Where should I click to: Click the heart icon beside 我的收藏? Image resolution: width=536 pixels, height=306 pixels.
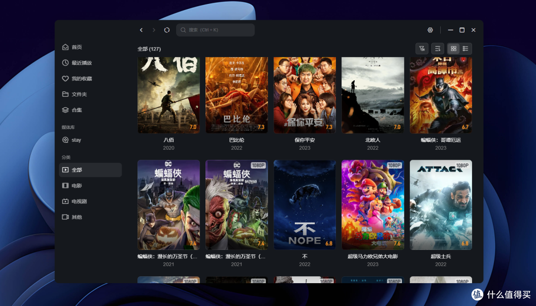tap(66, 78)
